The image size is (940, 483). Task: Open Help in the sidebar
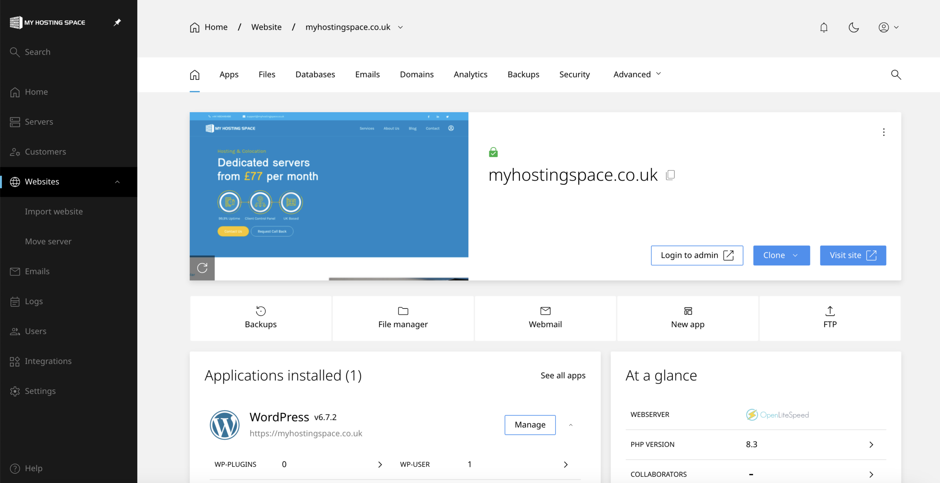[x=69, y=468]
